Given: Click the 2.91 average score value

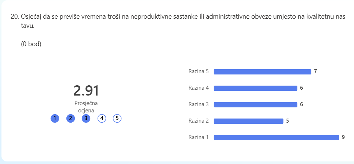Looking at the screenshot, I should [x=86, y=91].
